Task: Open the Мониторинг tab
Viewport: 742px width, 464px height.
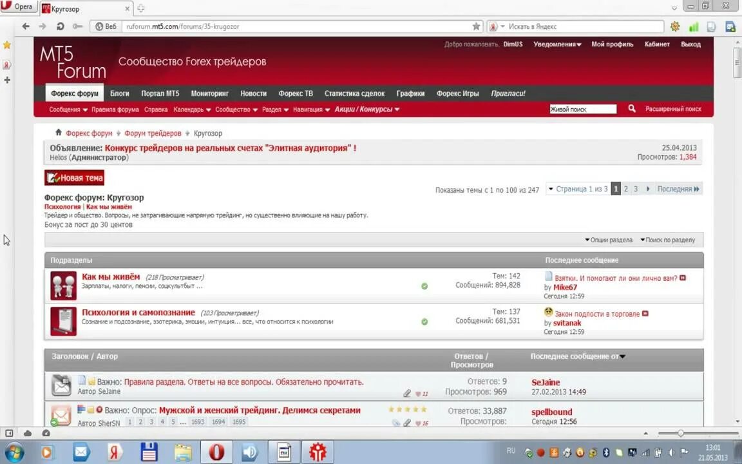Action: coord(209,93)
